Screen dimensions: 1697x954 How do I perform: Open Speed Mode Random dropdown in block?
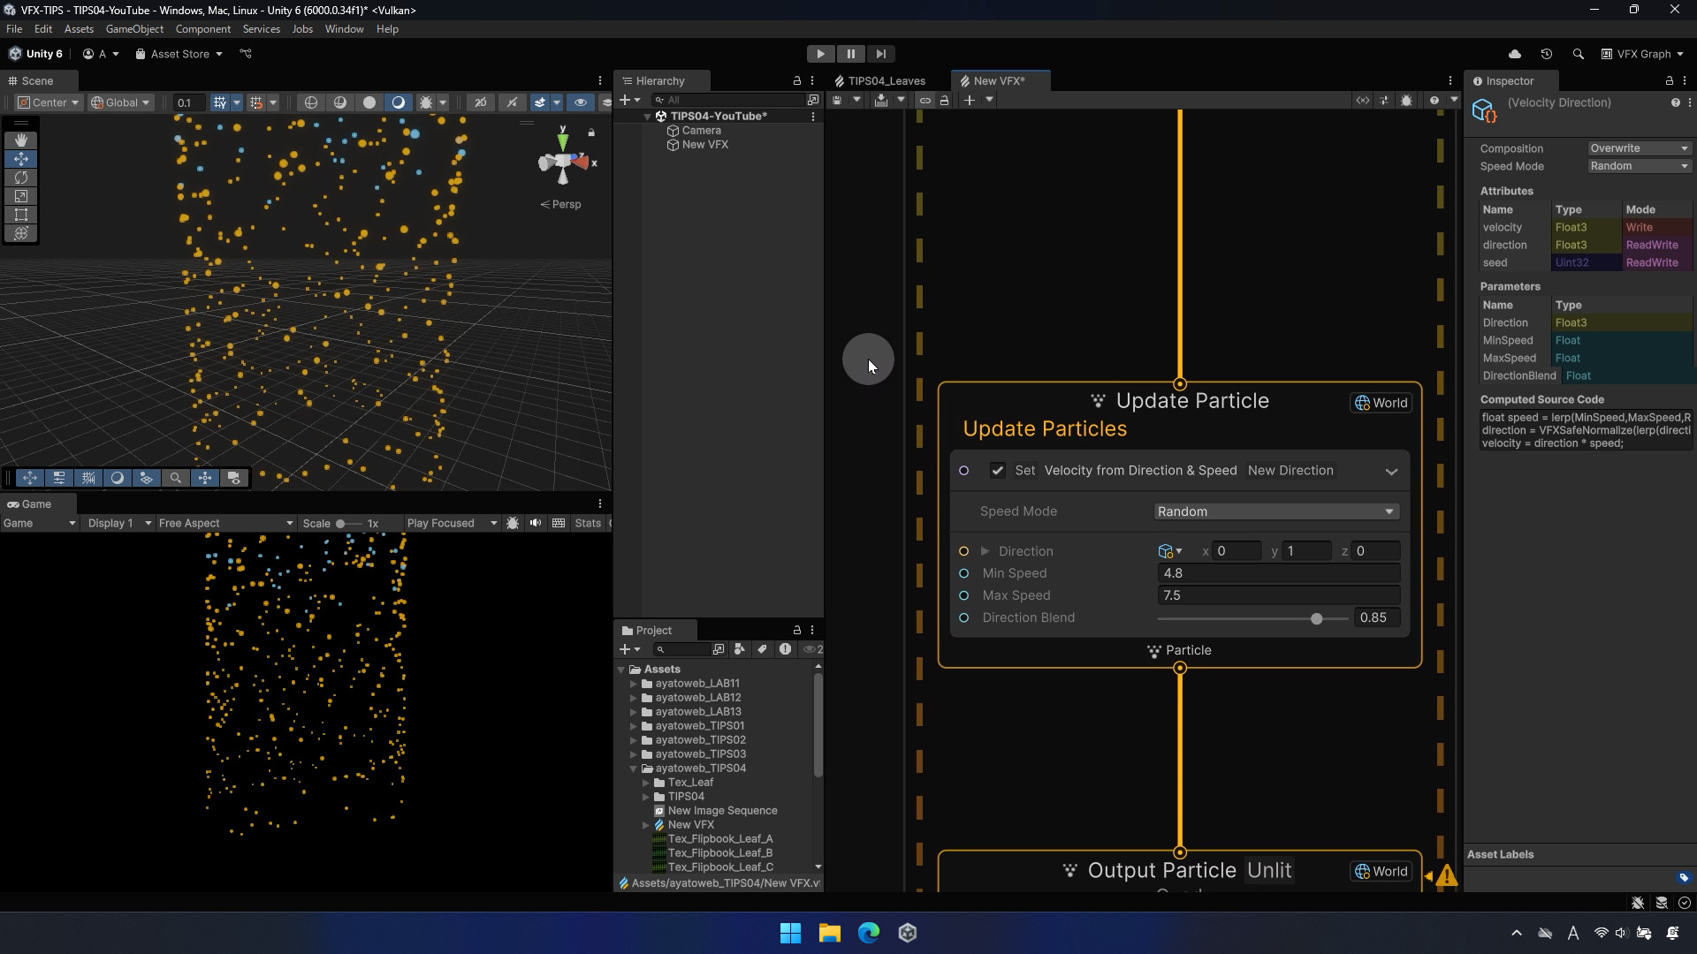(1275, 511)
